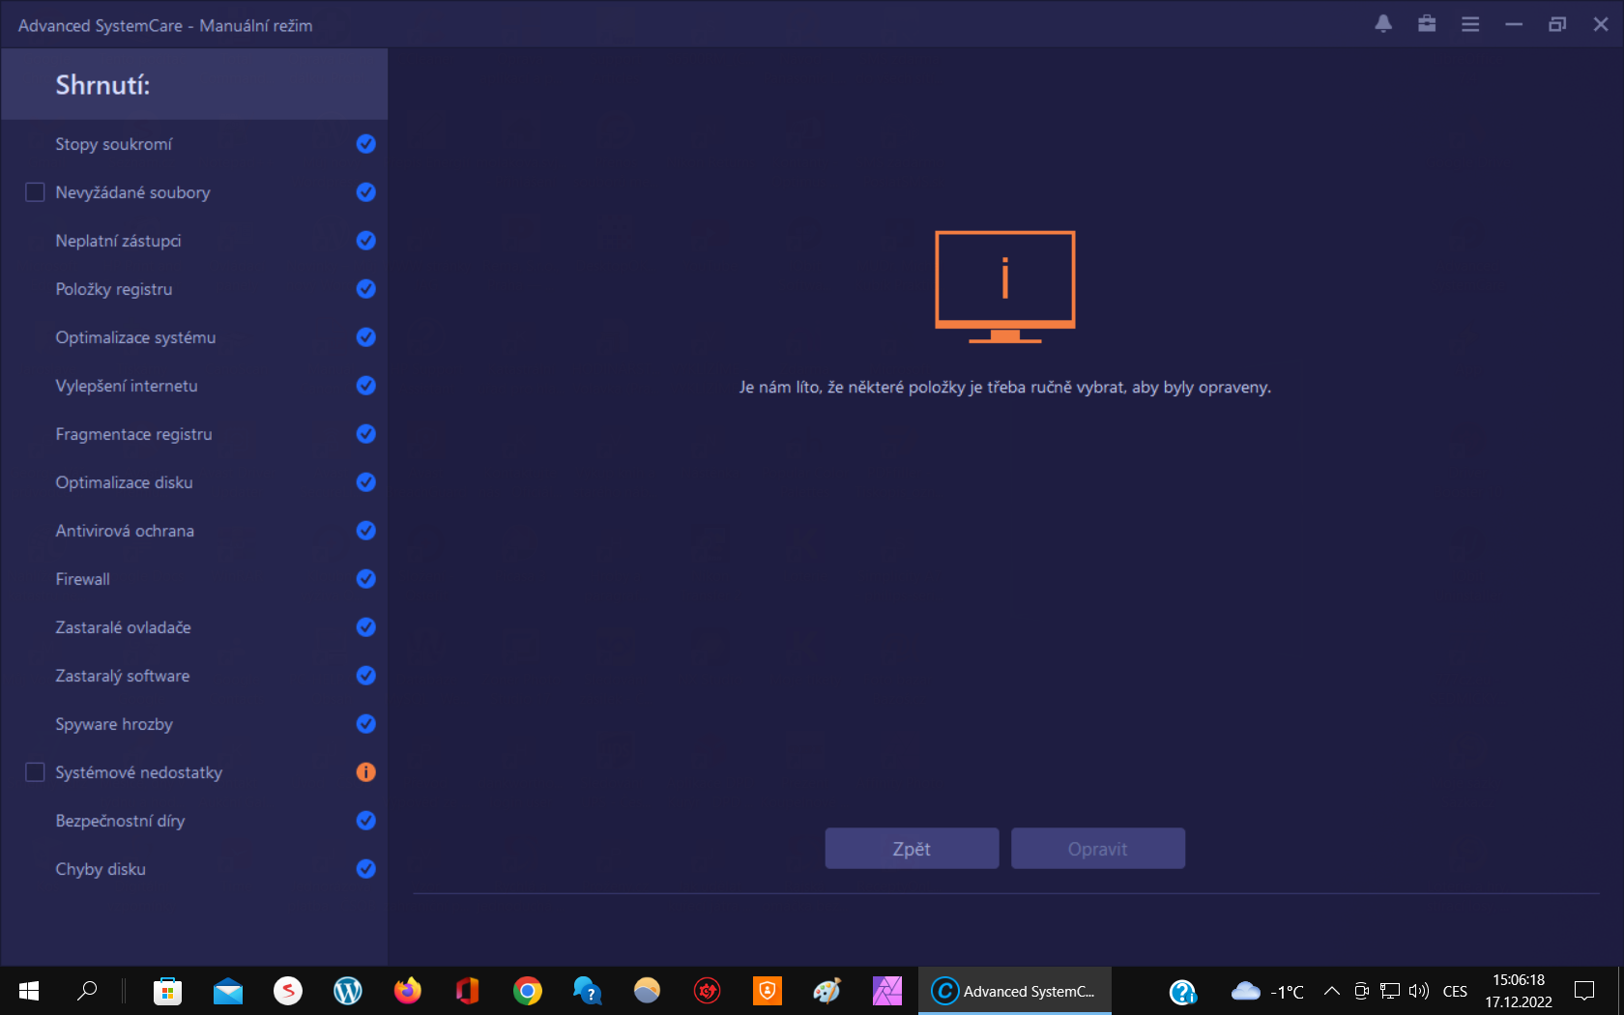Select the Firewall label in the summary
Image resolution: width=1624 pixels, height=1015 pixels.
tap(82, 579)
